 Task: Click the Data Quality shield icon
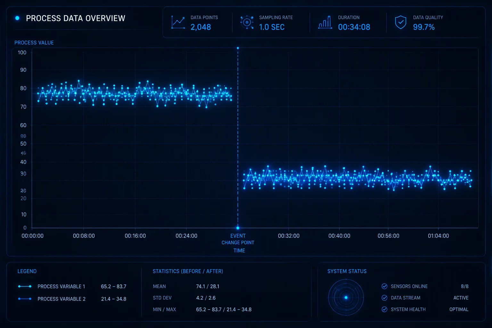point(400,22)
